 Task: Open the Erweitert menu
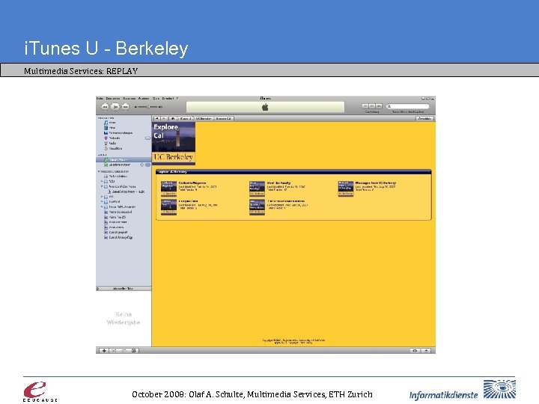tap(168, 98)
